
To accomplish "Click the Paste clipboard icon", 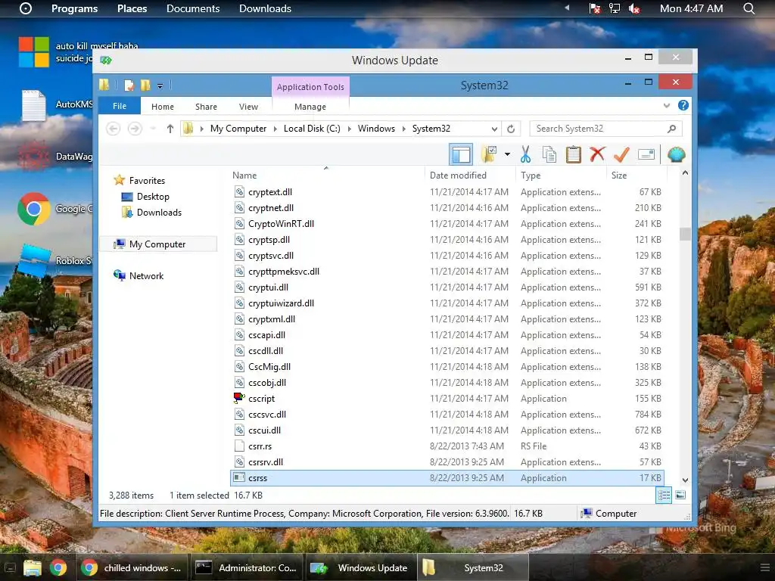I will coord(574,154).
